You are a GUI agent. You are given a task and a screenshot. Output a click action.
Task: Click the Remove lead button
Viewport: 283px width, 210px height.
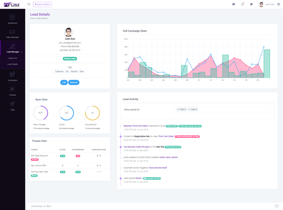pos(74,82)
